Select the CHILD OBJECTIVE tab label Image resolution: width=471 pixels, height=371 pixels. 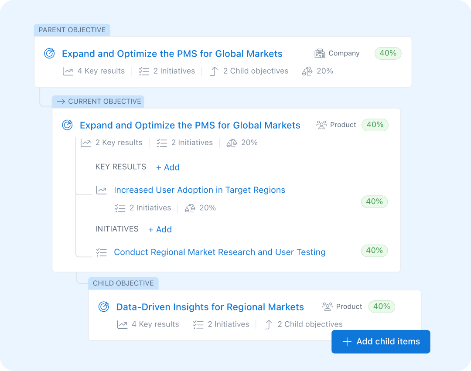coord(123,283)
